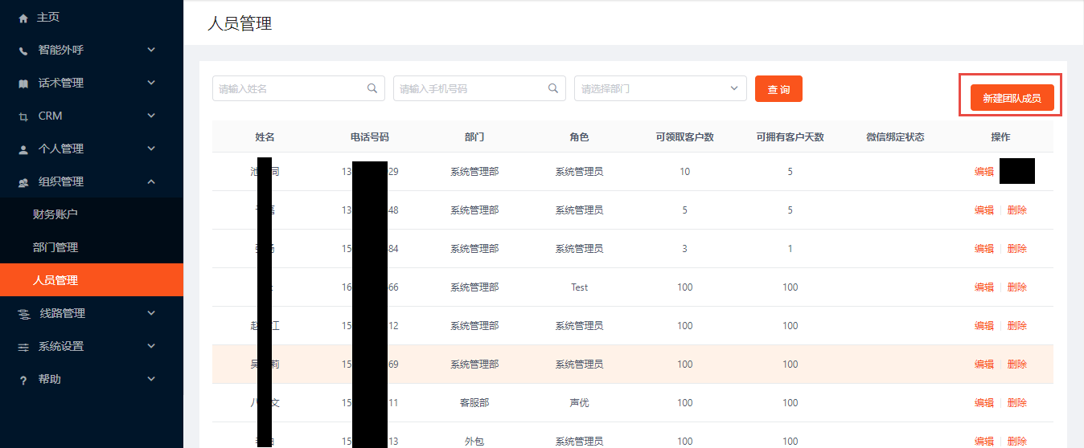The image size is (1084, 448).
Task: Click the group icon beside 组织管理
Action: (23, 182)
